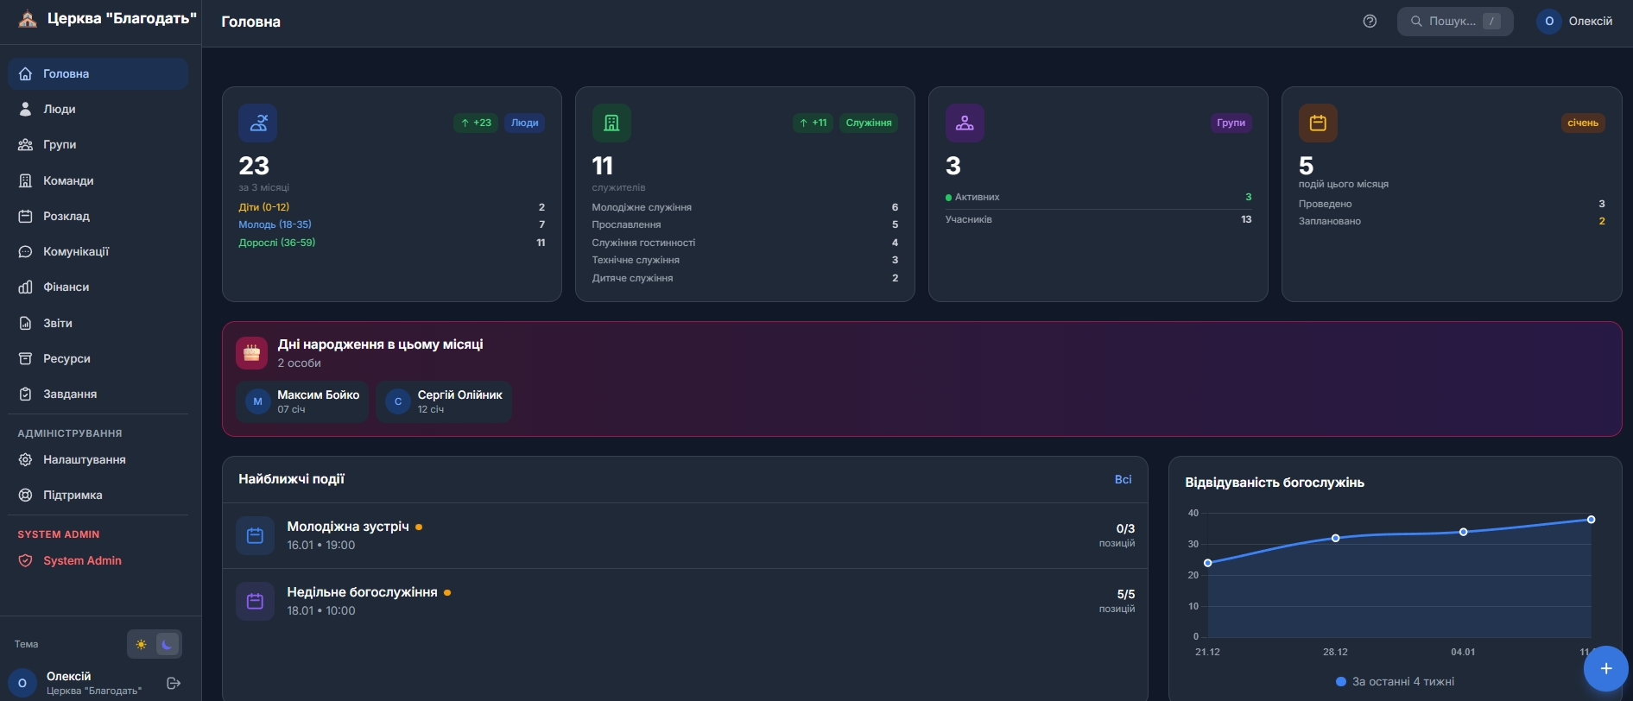The width and height of the screenshot is (1633, 701).
Task: Click the Групи badge on third card
Action: click(x=1231, y=123)
